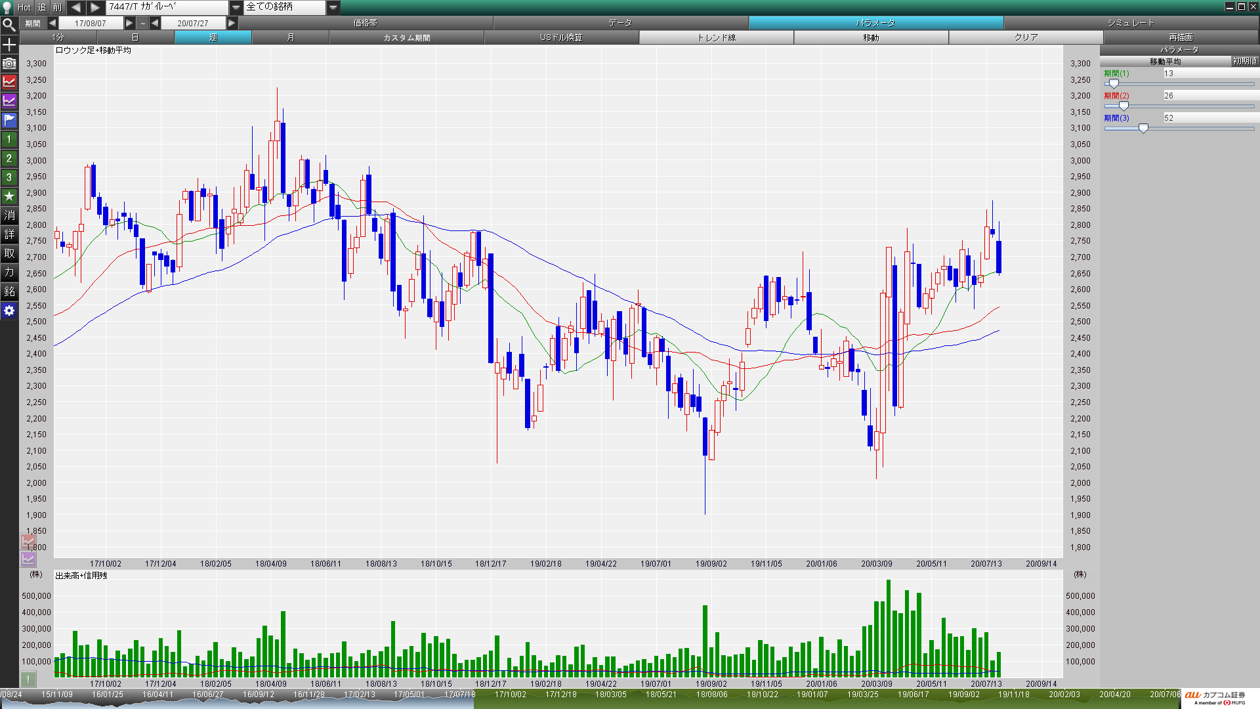Click the plus crosshair icon in sidebar
The height and width of the screenshot is (709, 1260).
pos(9,45)
